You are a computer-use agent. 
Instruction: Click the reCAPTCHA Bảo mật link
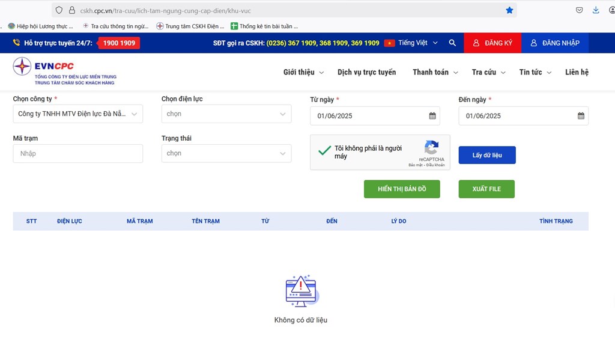click(416, 165)
